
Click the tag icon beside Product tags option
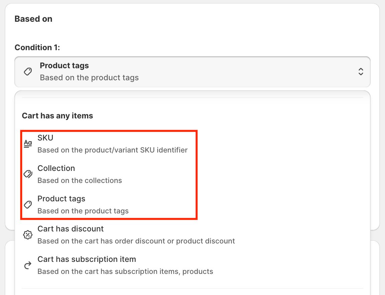pos(28,205)
